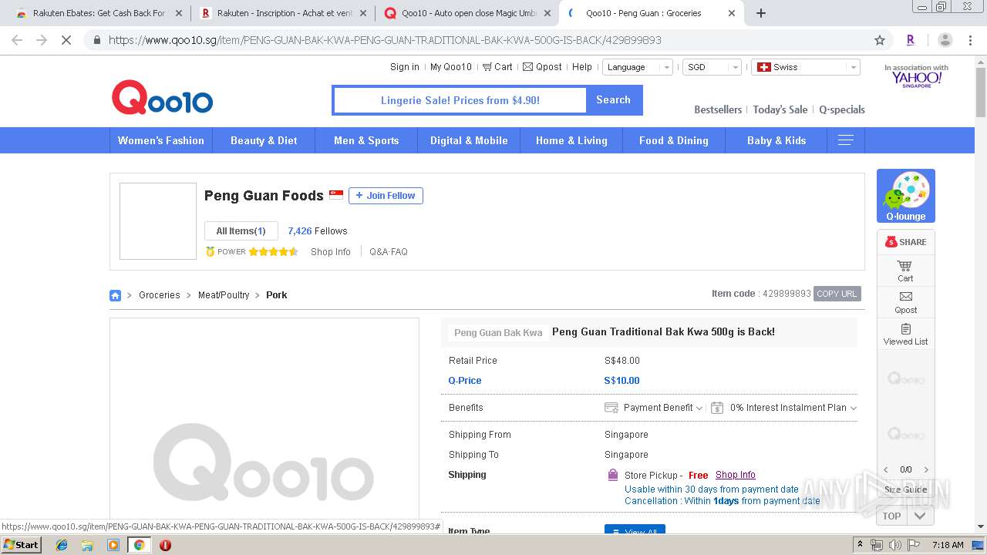Open Men & Sports category

(366, 140)
